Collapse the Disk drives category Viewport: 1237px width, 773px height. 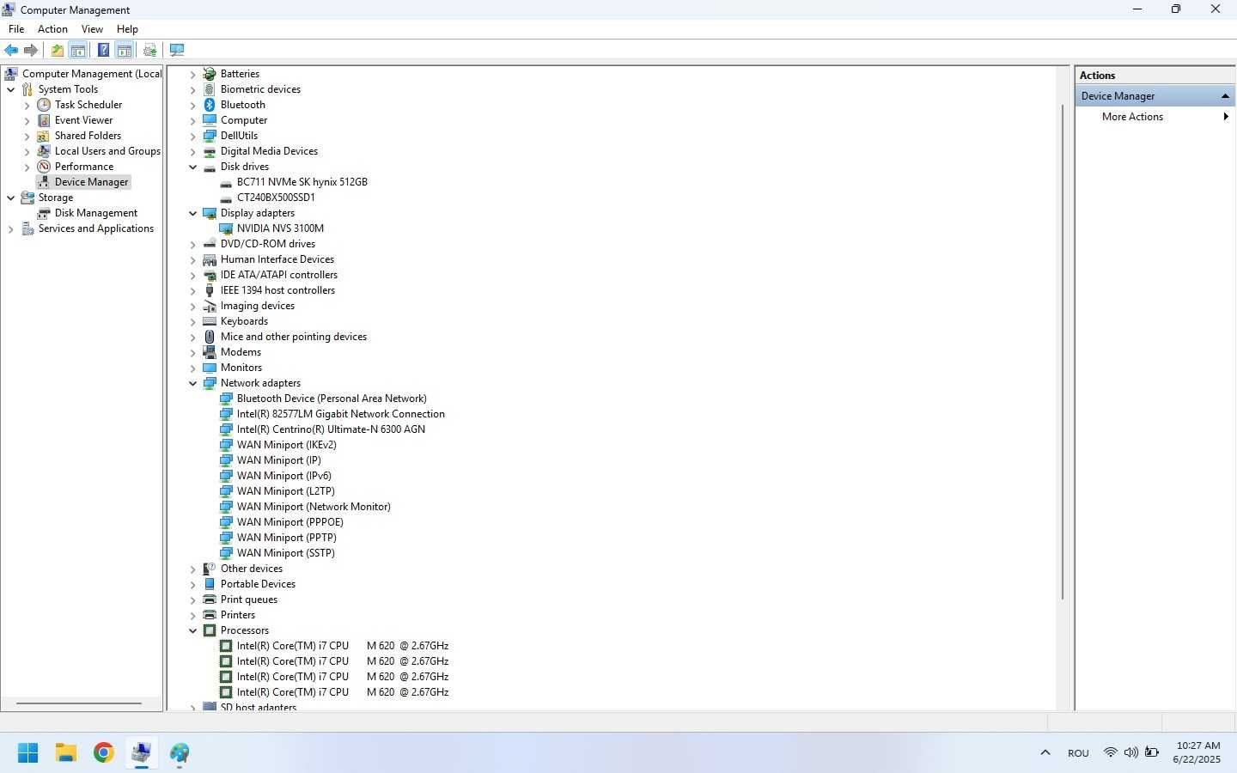click(x=192, y=167)
